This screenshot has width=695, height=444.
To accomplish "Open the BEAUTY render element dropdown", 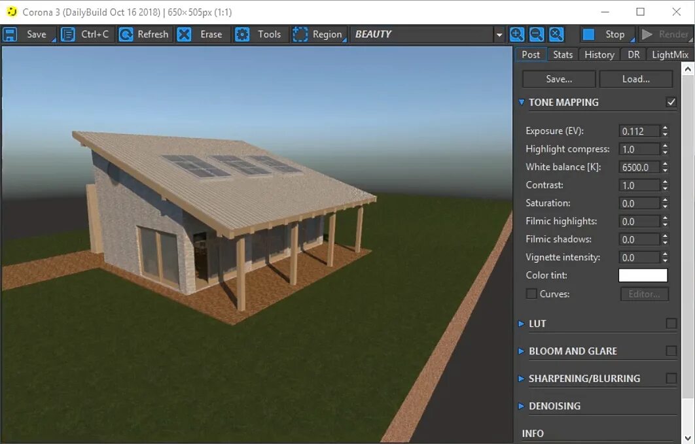I will coord(499,35).
